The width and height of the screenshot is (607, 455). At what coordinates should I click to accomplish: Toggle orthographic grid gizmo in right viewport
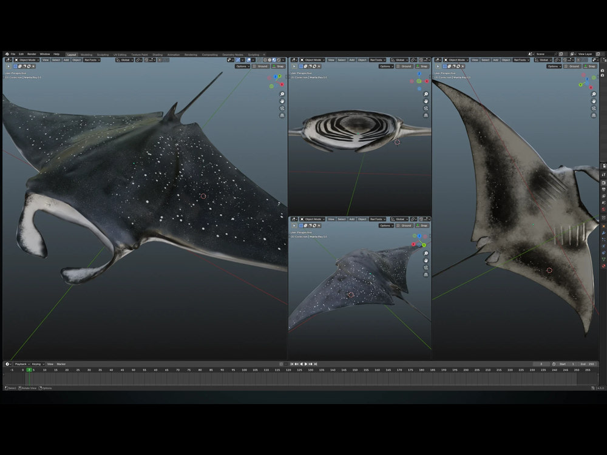pyautogui.click(x=594, y=115)
